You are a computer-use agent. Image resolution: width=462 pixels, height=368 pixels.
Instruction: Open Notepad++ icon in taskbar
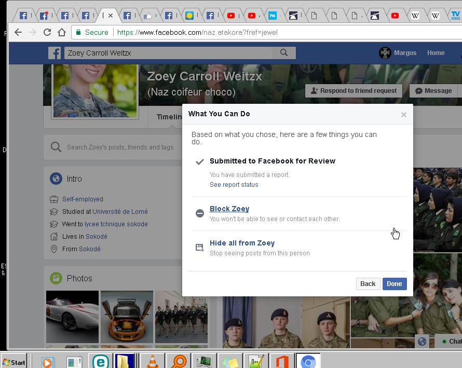click(255, 362)
